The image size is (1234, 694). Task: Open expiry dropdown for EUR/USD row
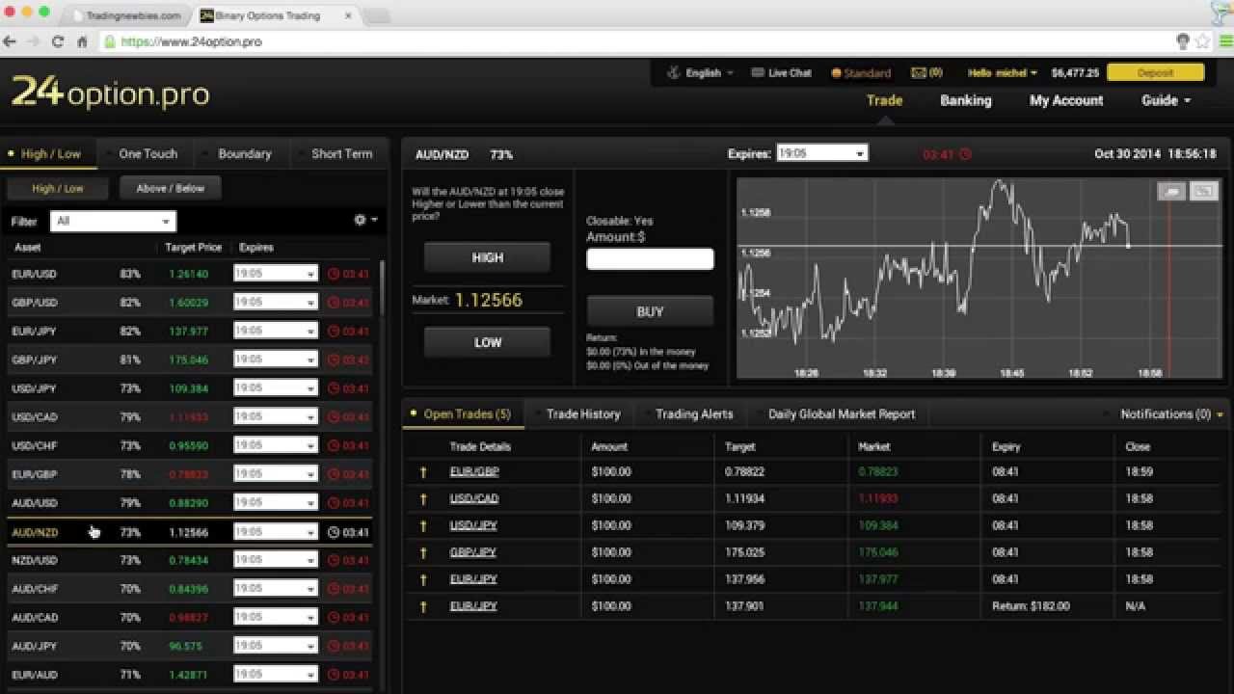point(275,274)
